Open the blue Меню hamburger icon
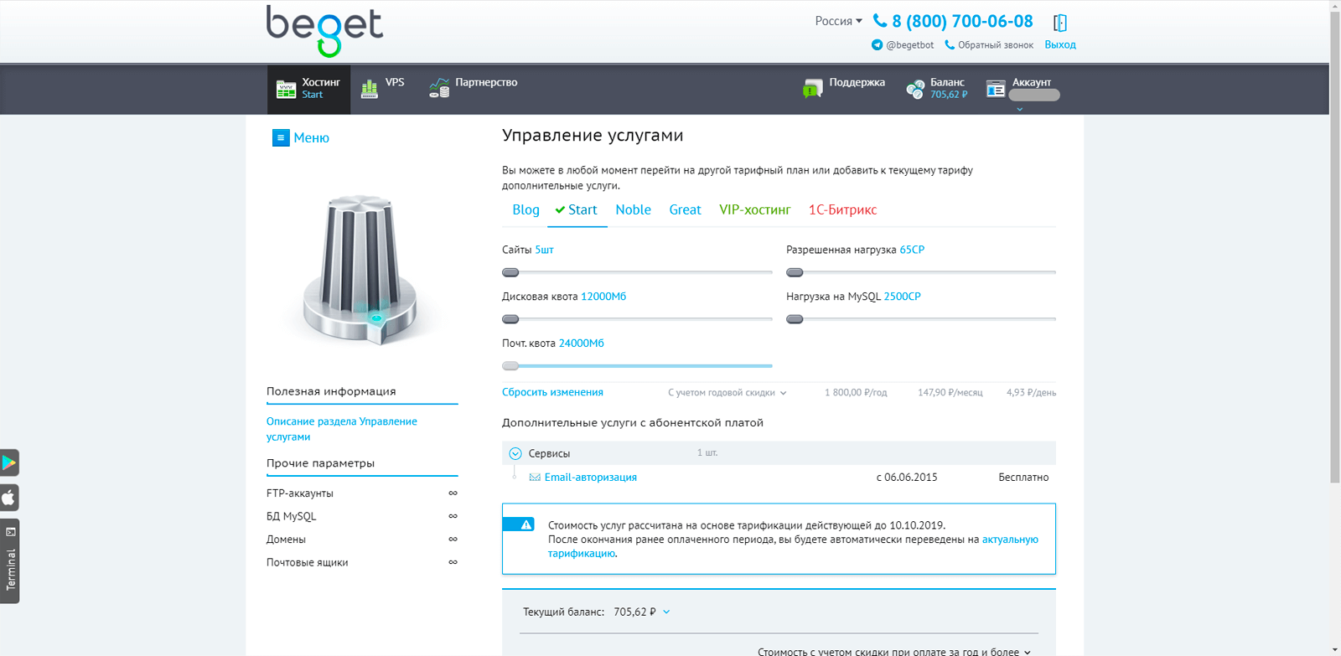 pyautogui.click(x=281, y=137)
